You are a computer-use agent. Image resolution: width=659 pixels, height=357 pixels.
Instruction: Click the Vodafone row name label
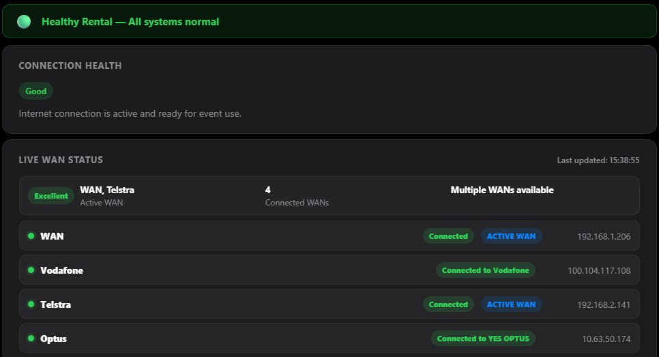62,270
